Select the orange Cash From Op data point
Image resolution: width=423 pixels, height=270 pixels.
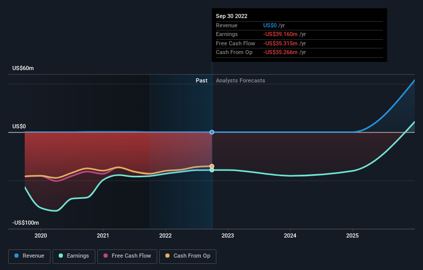click(212, 166)
